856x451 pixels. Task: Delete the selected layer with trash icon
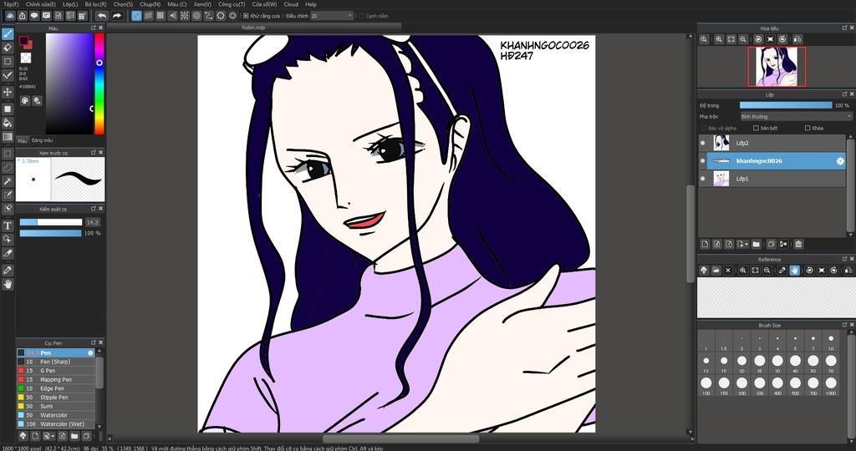click(798, 245)
